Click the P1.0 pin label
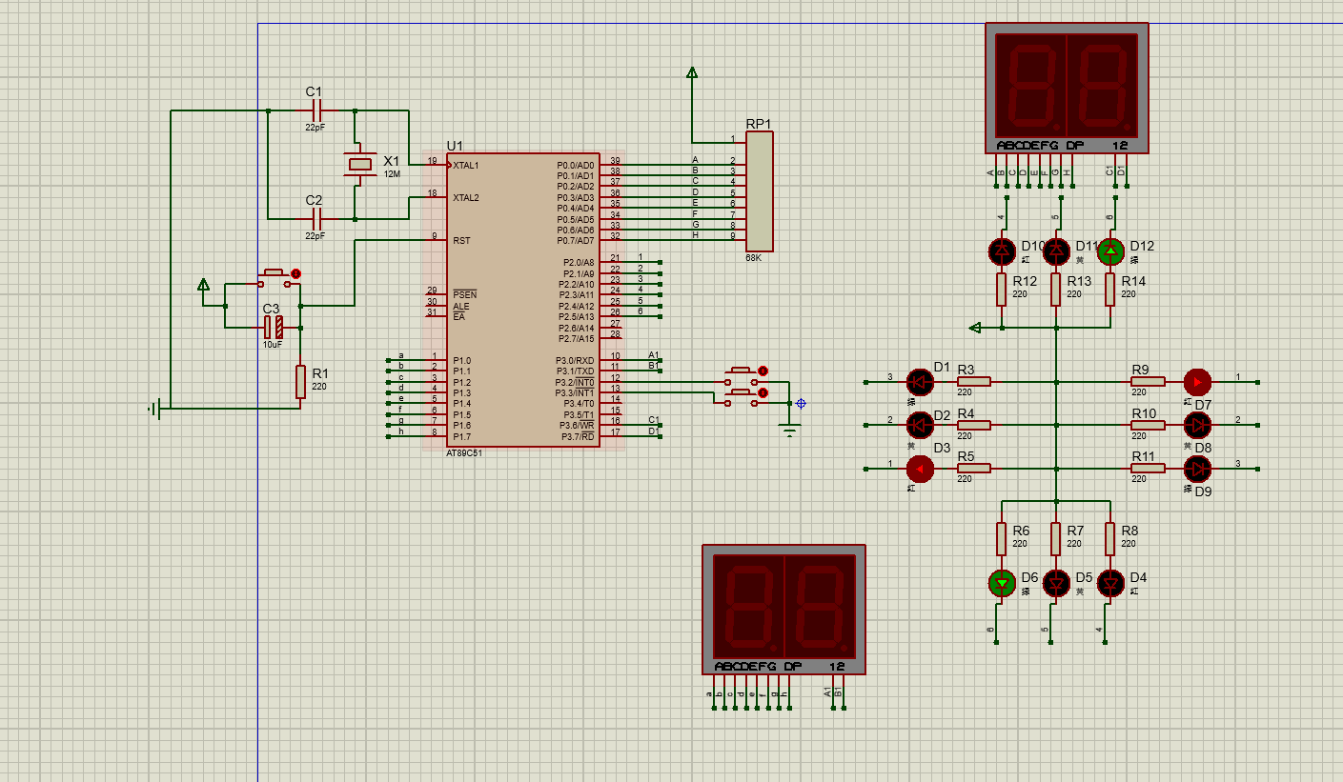The image size is (1343, 782). click(x=462, y=360)
